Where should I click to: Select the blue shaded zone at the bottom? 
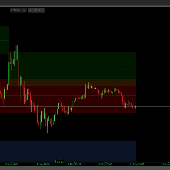(x=68, y=151)
